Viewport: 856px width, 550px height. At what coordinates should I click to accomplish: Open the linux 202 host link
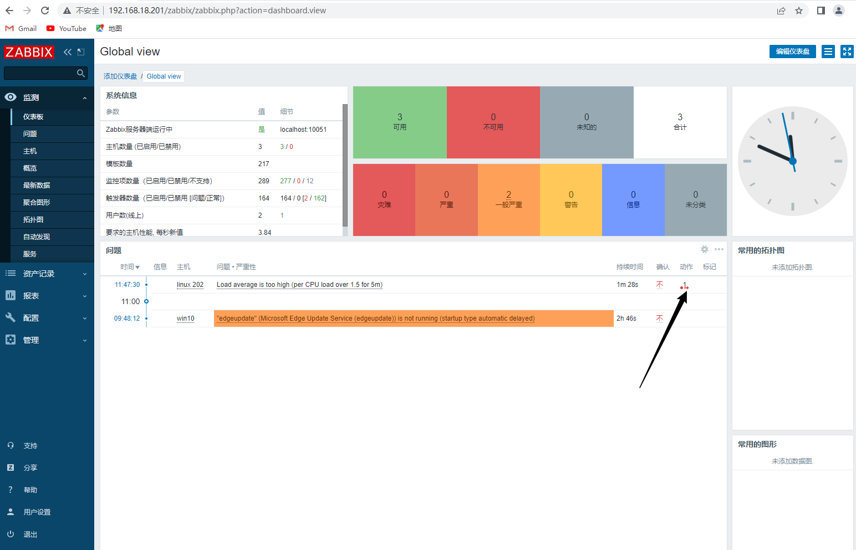(190, 285)
